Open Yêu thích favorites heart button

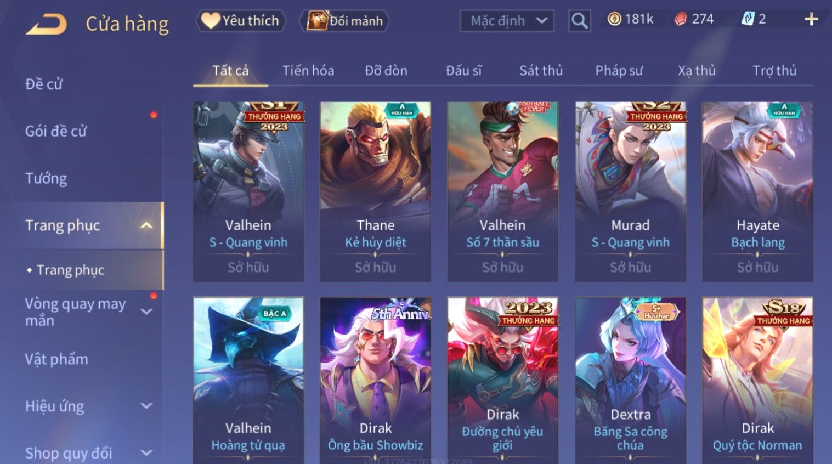tap(240, 21)
